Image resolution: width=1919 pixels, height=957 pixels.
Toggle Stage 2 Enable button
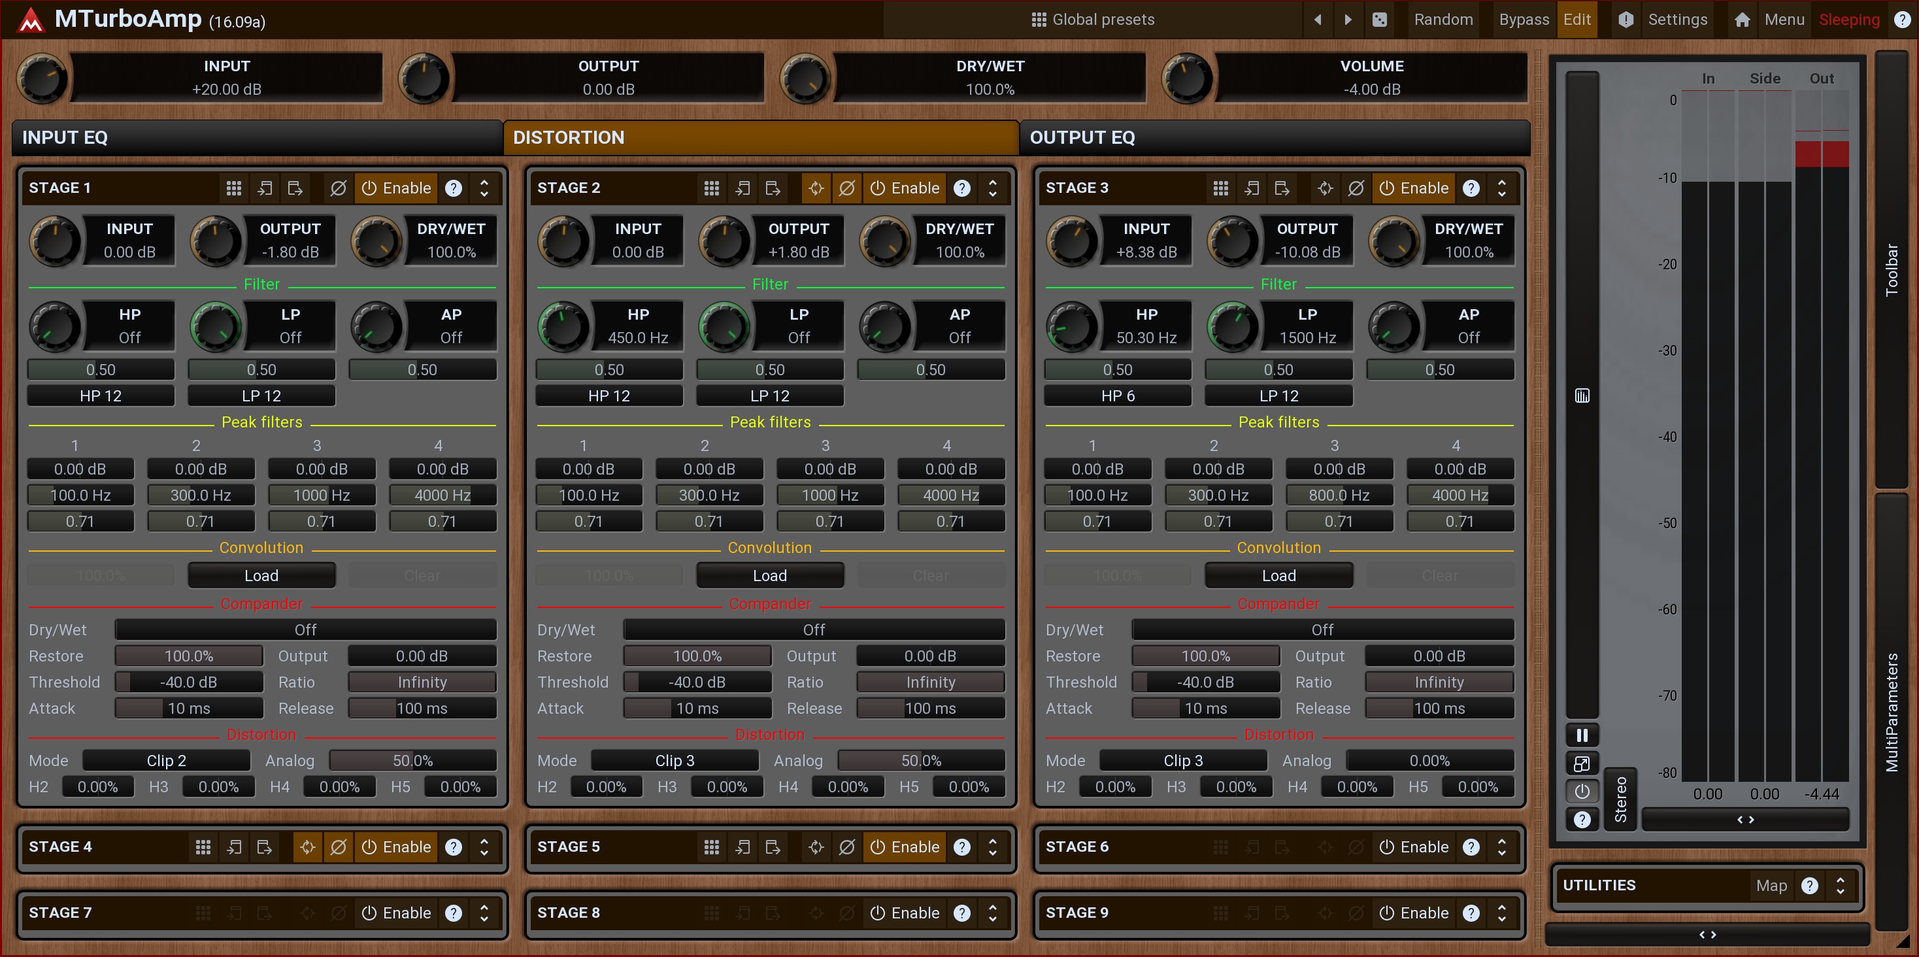(905, 188)
